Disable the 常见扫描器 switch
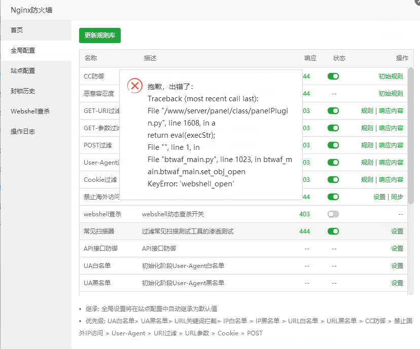 point(333,231)
